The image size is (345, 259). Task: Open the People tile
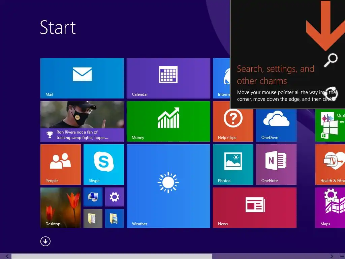click(61, 165)
